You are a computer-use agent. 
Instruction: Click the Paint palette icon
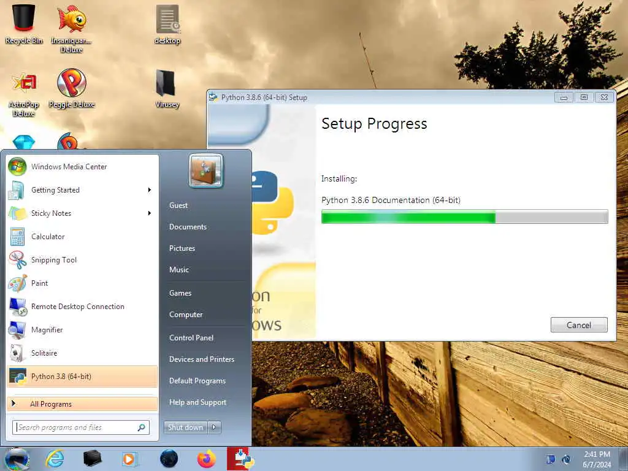pos(17,283)
